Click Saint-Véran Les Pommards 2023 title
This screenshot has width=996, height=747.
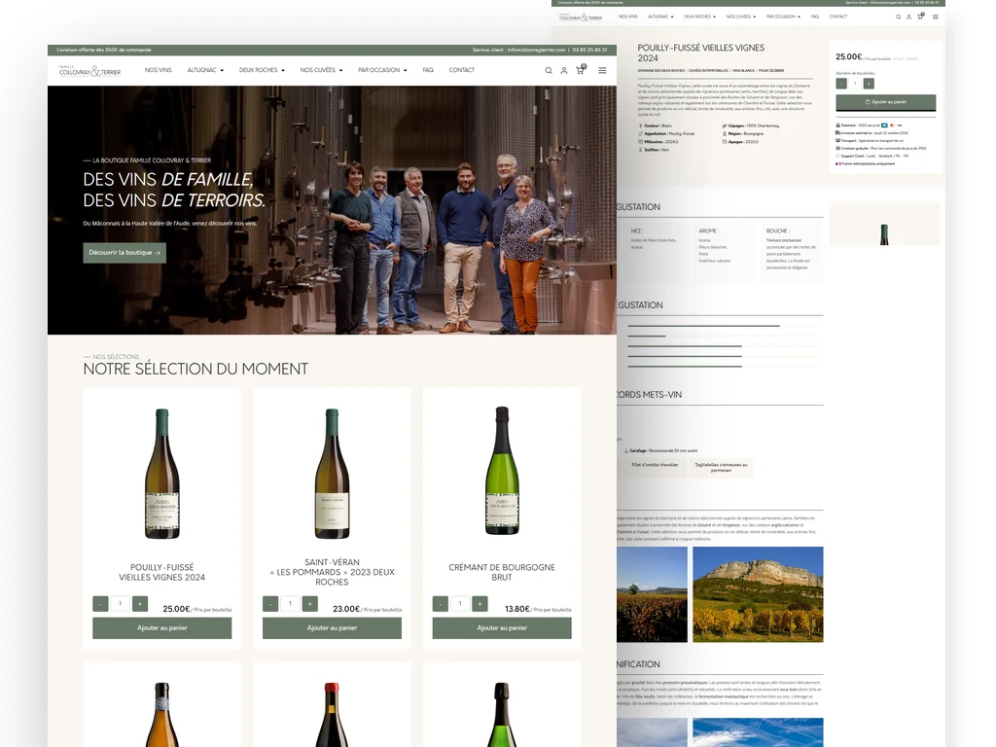click(x=333, y=572)
